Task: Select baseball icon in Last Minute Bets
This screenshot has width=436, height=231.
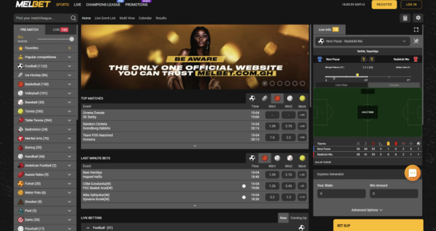Action: coord(290,158)
